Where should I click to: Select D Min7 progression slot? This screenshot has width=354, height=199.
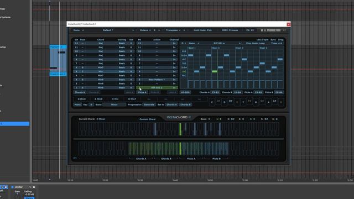point(132,99)
